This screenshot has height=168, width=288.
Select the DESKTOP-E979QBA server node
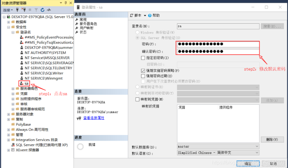click(42, 17)
